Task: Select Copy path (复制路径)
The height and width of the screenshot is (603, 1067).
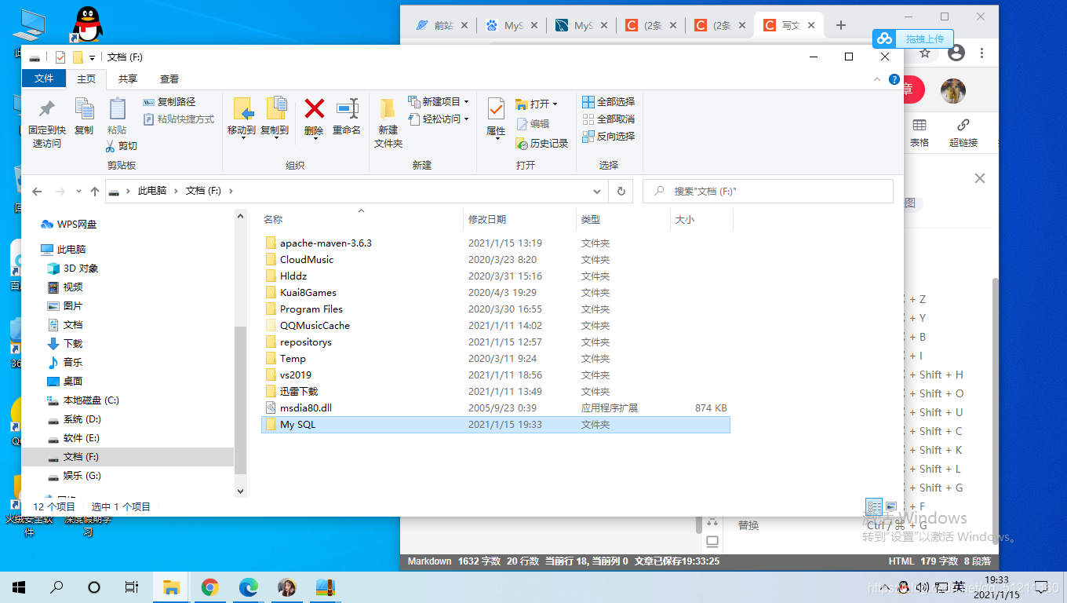Action: pos(169,102)
